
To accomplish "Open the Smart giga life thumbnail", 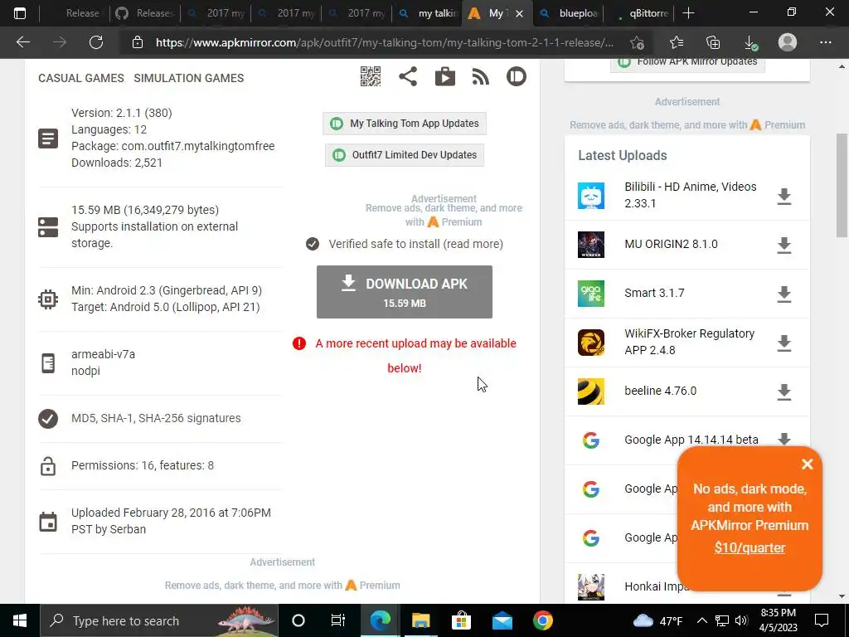I will click(590, 294).
